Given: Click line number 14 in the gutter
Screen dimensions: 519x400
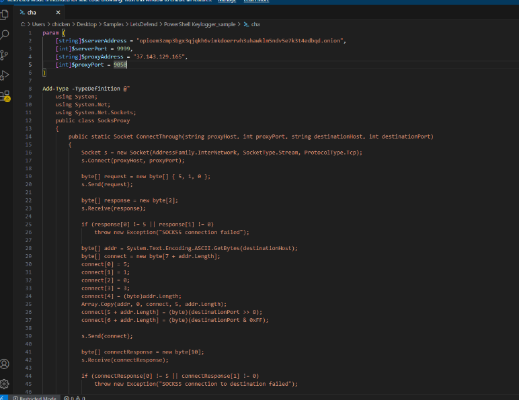Looking at the screenshot, I should coord(28,136).
